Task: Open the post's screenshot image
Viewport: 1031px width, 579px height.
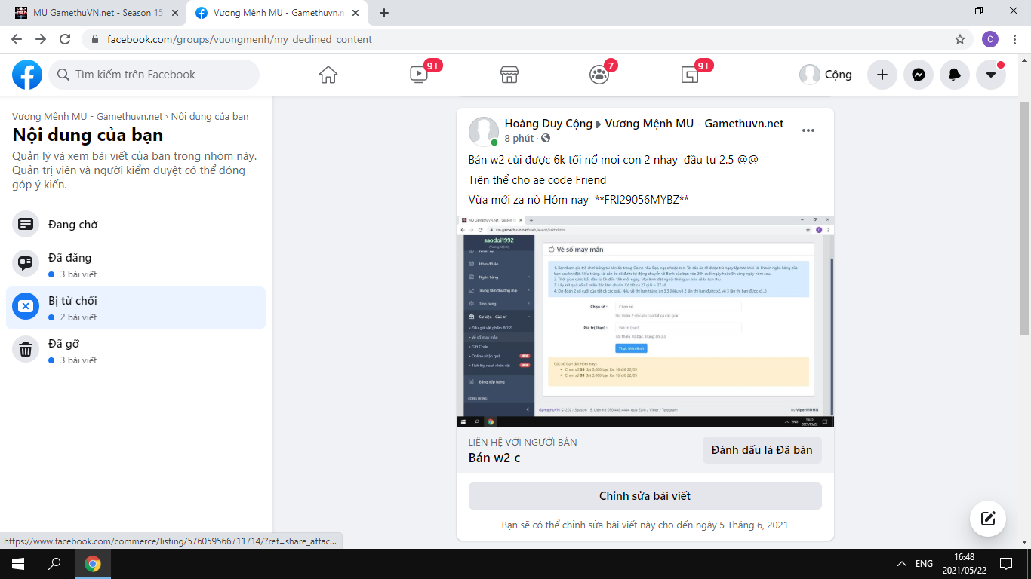Action: pyautogui.click(x=645, y=321)
